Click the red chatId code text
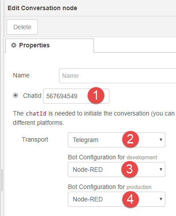The width and height of the screenshot is (176, 216). (x=36, y=113)
